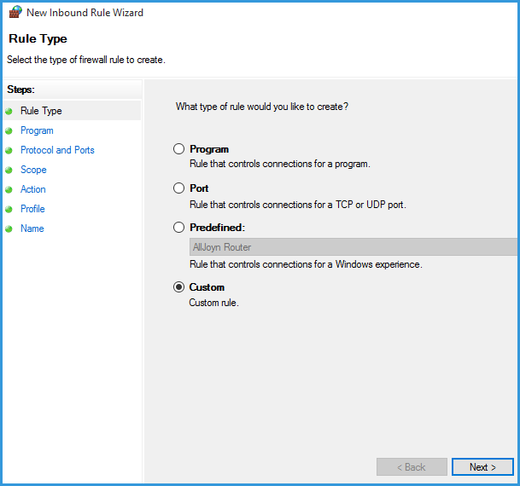Image resolution: width=520 pixels, height=486 pixels.
Task: Select the Program radio button
Action: (x=179, y=149)
